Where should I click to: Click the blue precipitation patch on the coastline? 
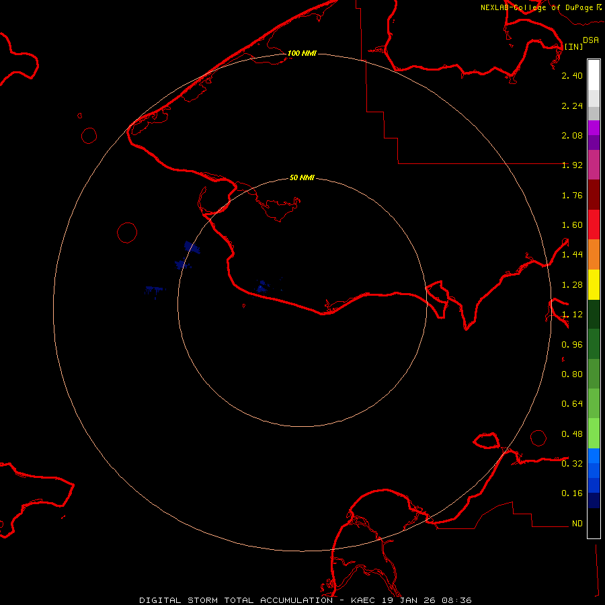[262, 289]
